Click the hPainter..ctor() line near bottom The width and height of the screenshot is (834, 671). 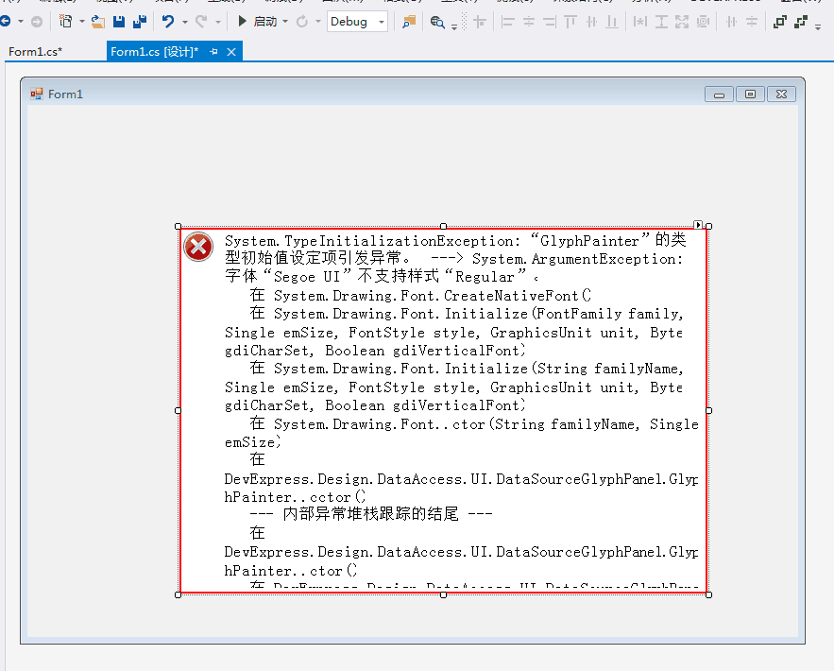click(x=291, y=571)
